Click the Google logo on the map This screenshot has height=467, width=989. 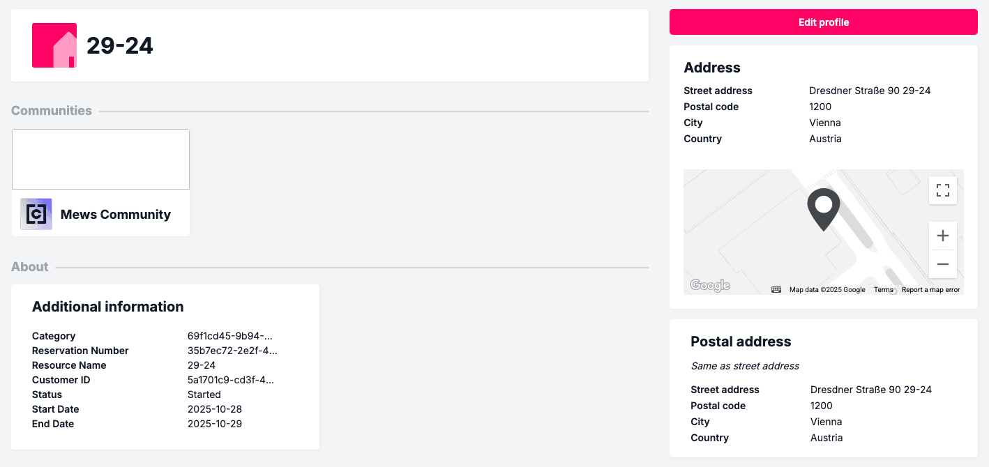pos(710,285)
